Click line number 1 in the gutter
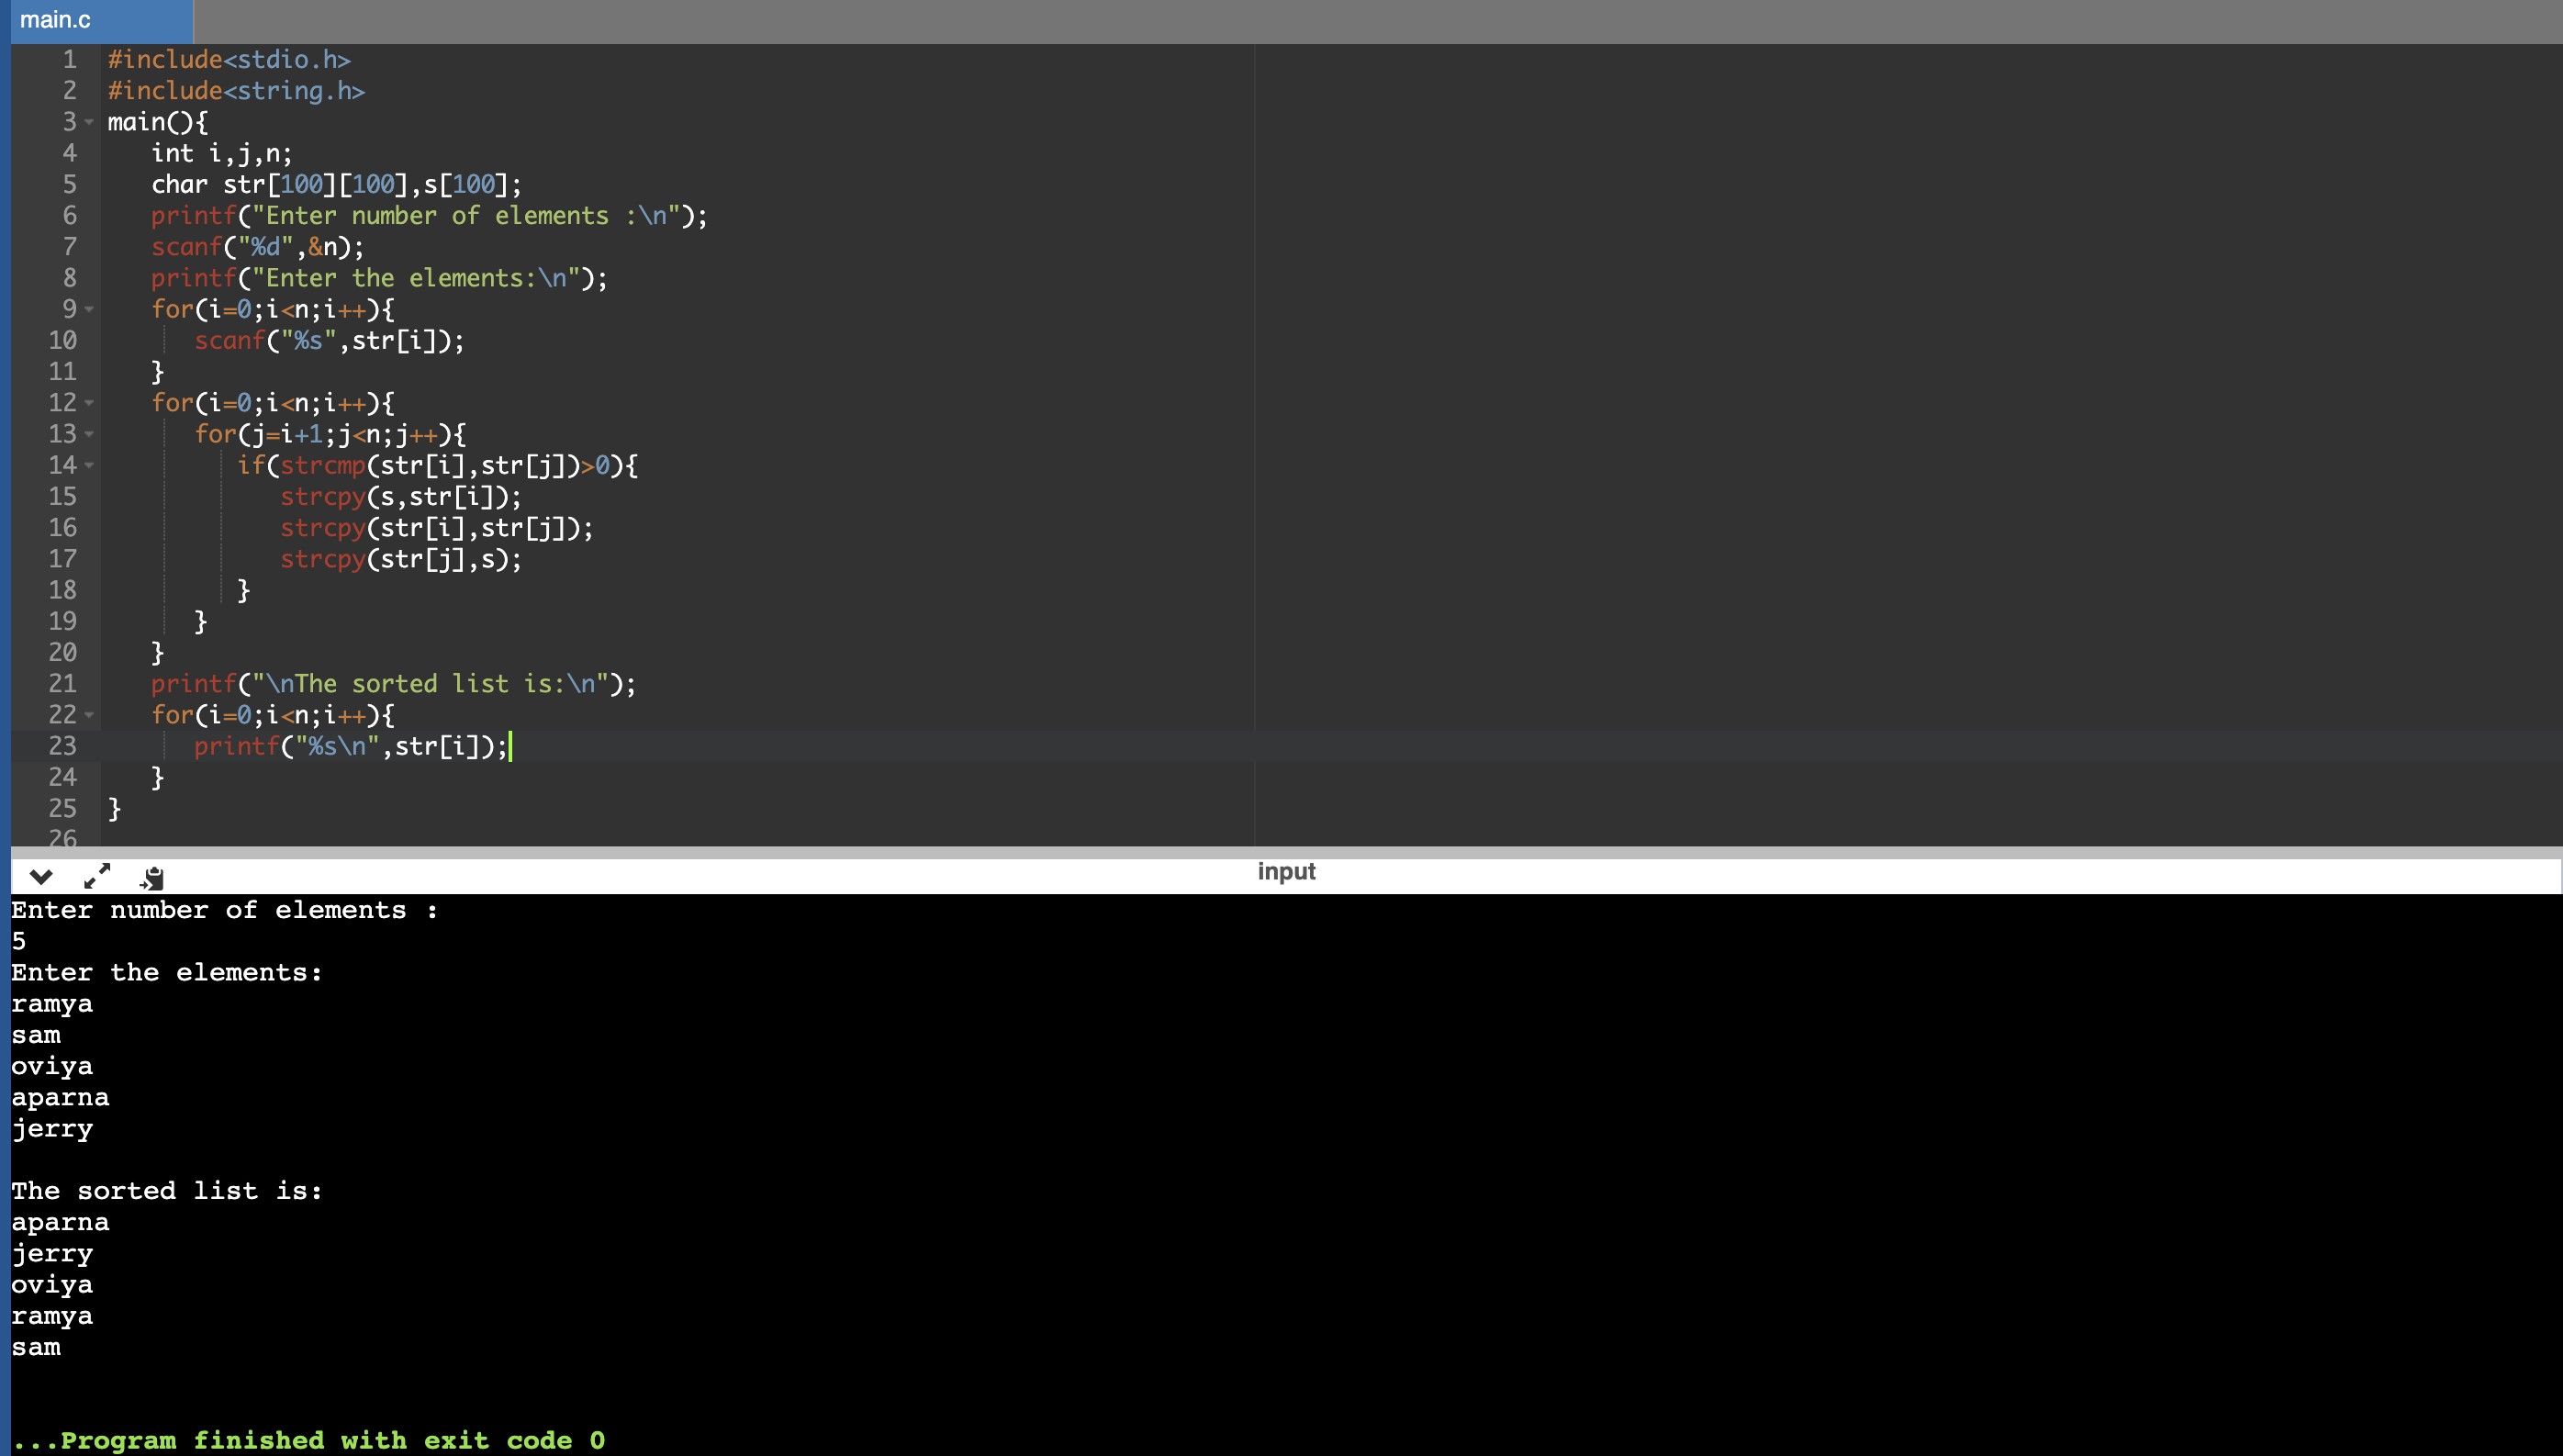The width and height of the screenshot is (2563, 1456). (69, 60)
